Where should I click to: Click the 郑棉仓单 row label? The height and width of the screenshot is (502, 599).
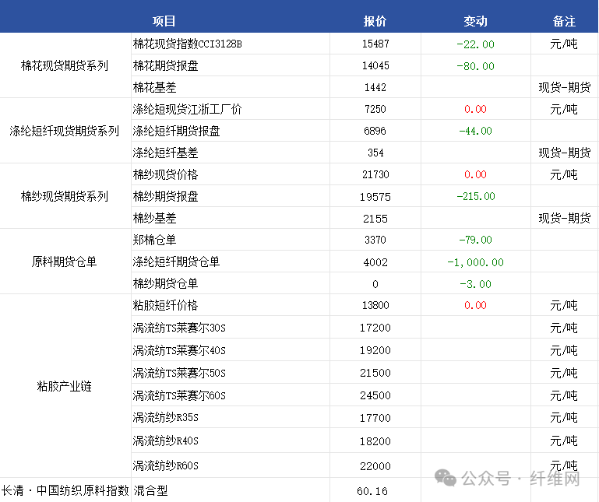155,240
